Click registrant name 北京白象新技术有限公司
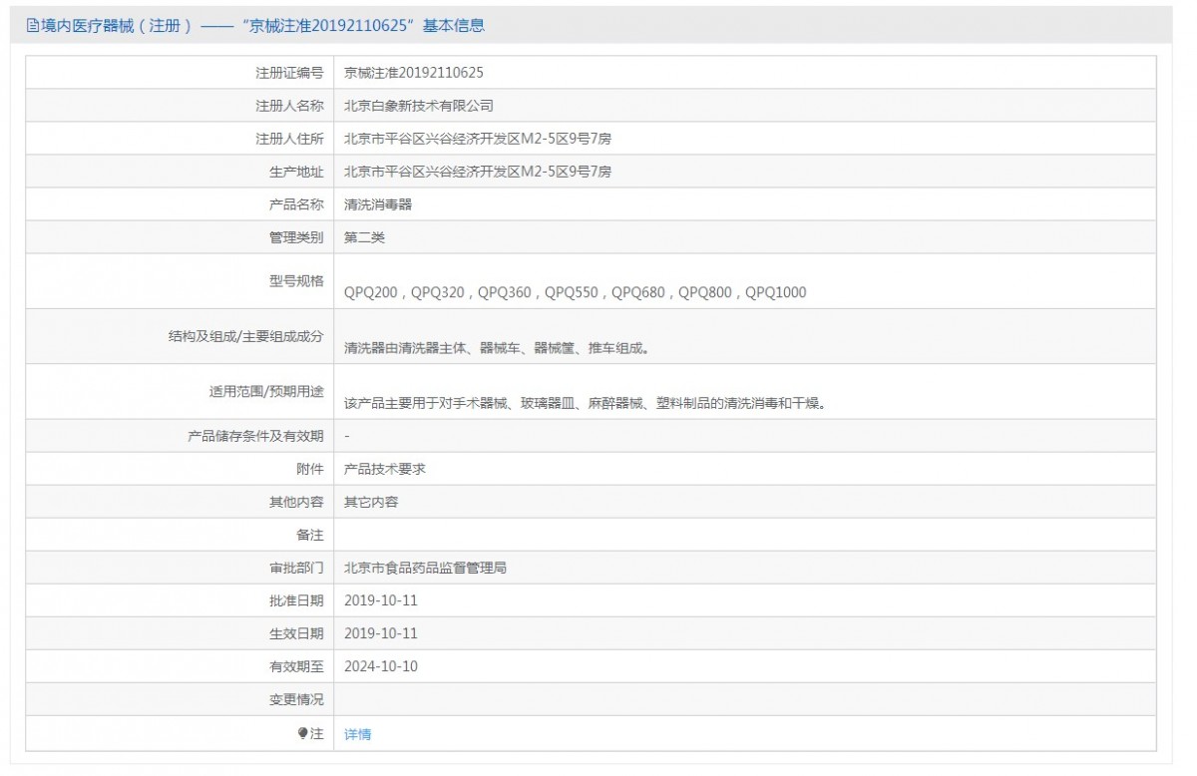Screen dimensions: 1197x776 419,106
